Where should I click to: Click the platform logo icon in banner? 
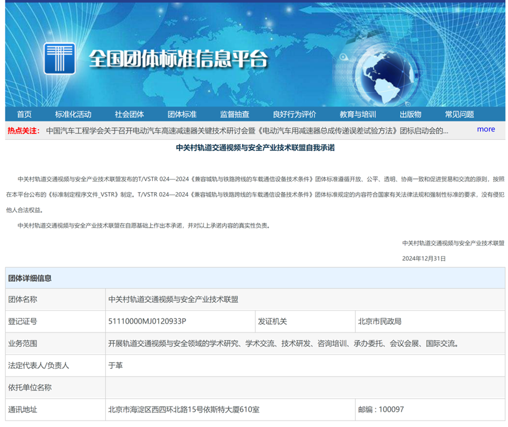tap(59, 58)
